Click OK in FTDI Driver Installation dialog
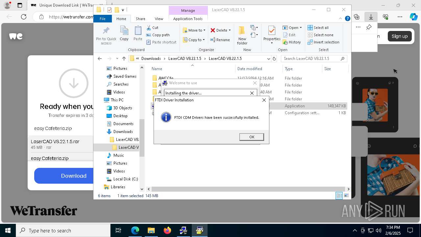The height and width of the screenshot is (237, 421). point(252,137)
